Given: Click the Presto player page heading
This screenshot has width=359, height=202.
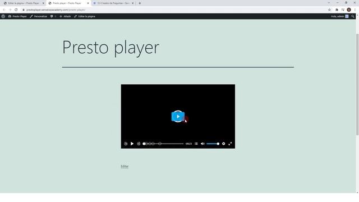Looking at the screenshot, I should coord(111,48).
